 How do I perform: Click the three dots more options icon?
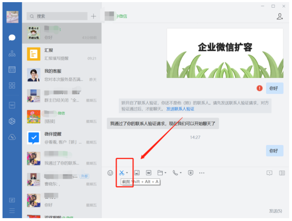coord(202,173)
